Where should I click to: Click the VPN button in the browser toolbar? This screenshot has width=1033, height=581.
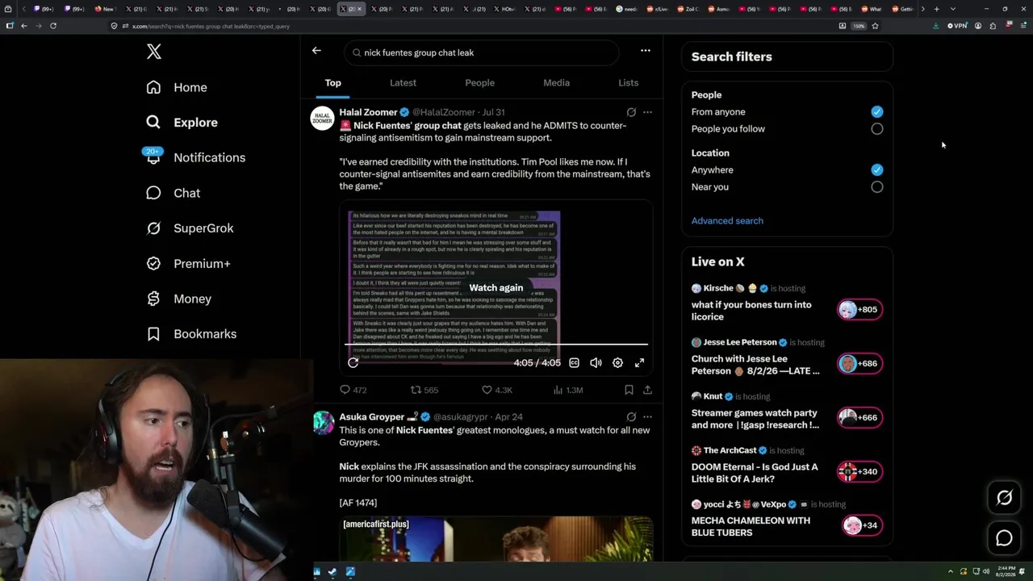(957, 26)
